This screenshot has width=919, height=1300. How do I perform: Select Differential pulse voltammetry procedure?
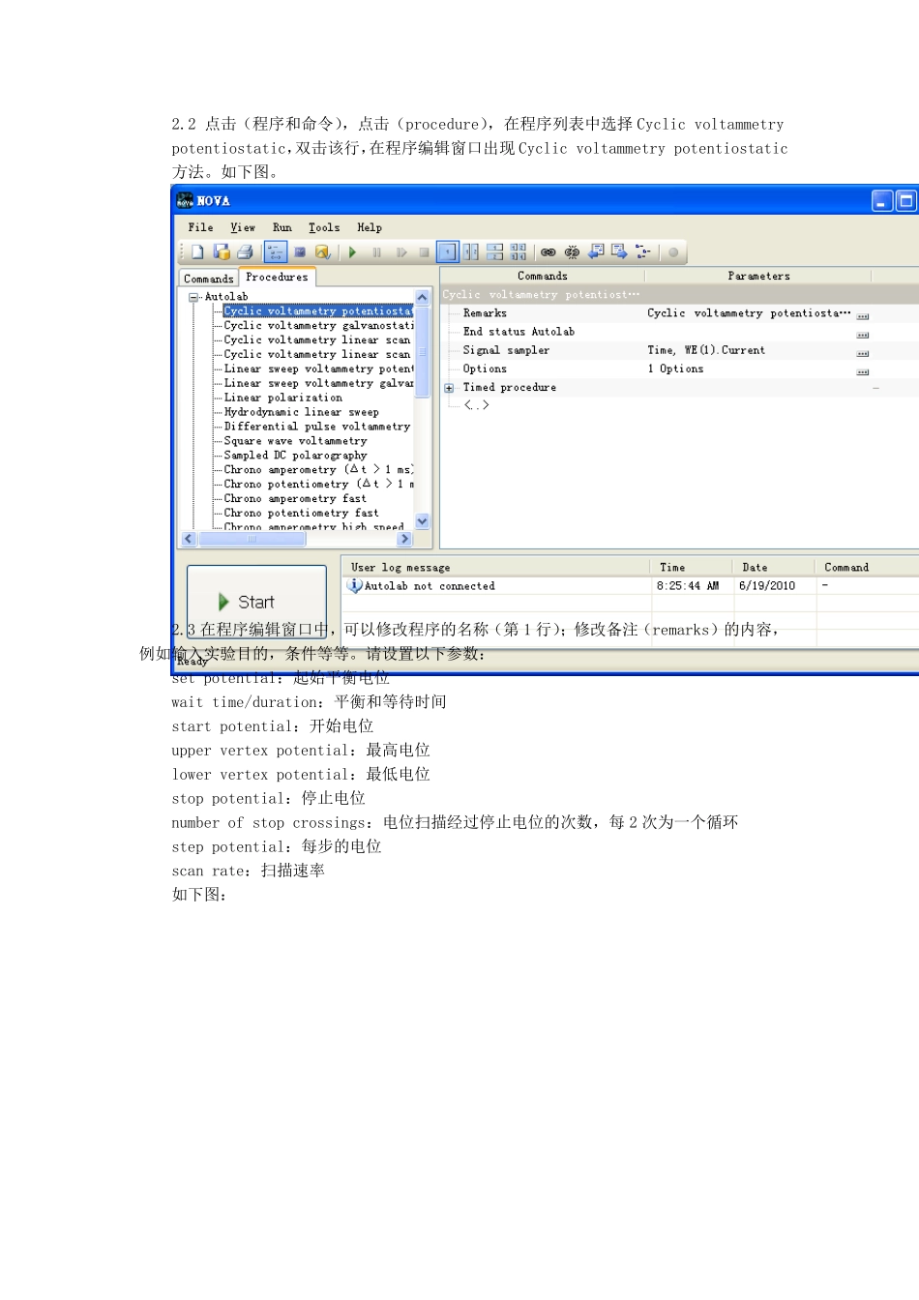(317, 427)
